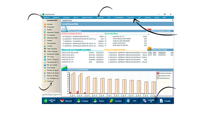Click the Tesorería button in bottom bar
Image resolution: width=215 pixels, height=117 pixels.
[x=116, y=101]
